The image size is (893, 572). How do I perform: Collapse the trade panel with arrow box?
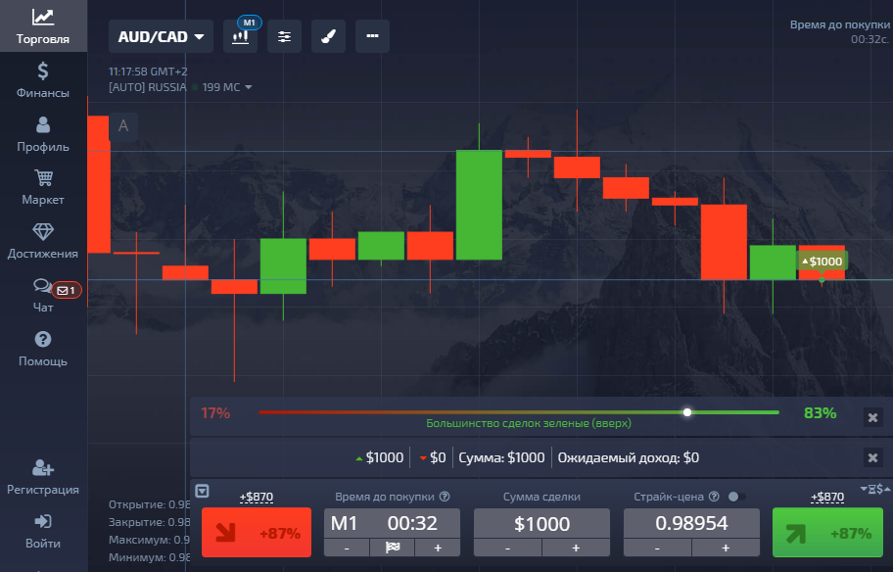point(203,492)
